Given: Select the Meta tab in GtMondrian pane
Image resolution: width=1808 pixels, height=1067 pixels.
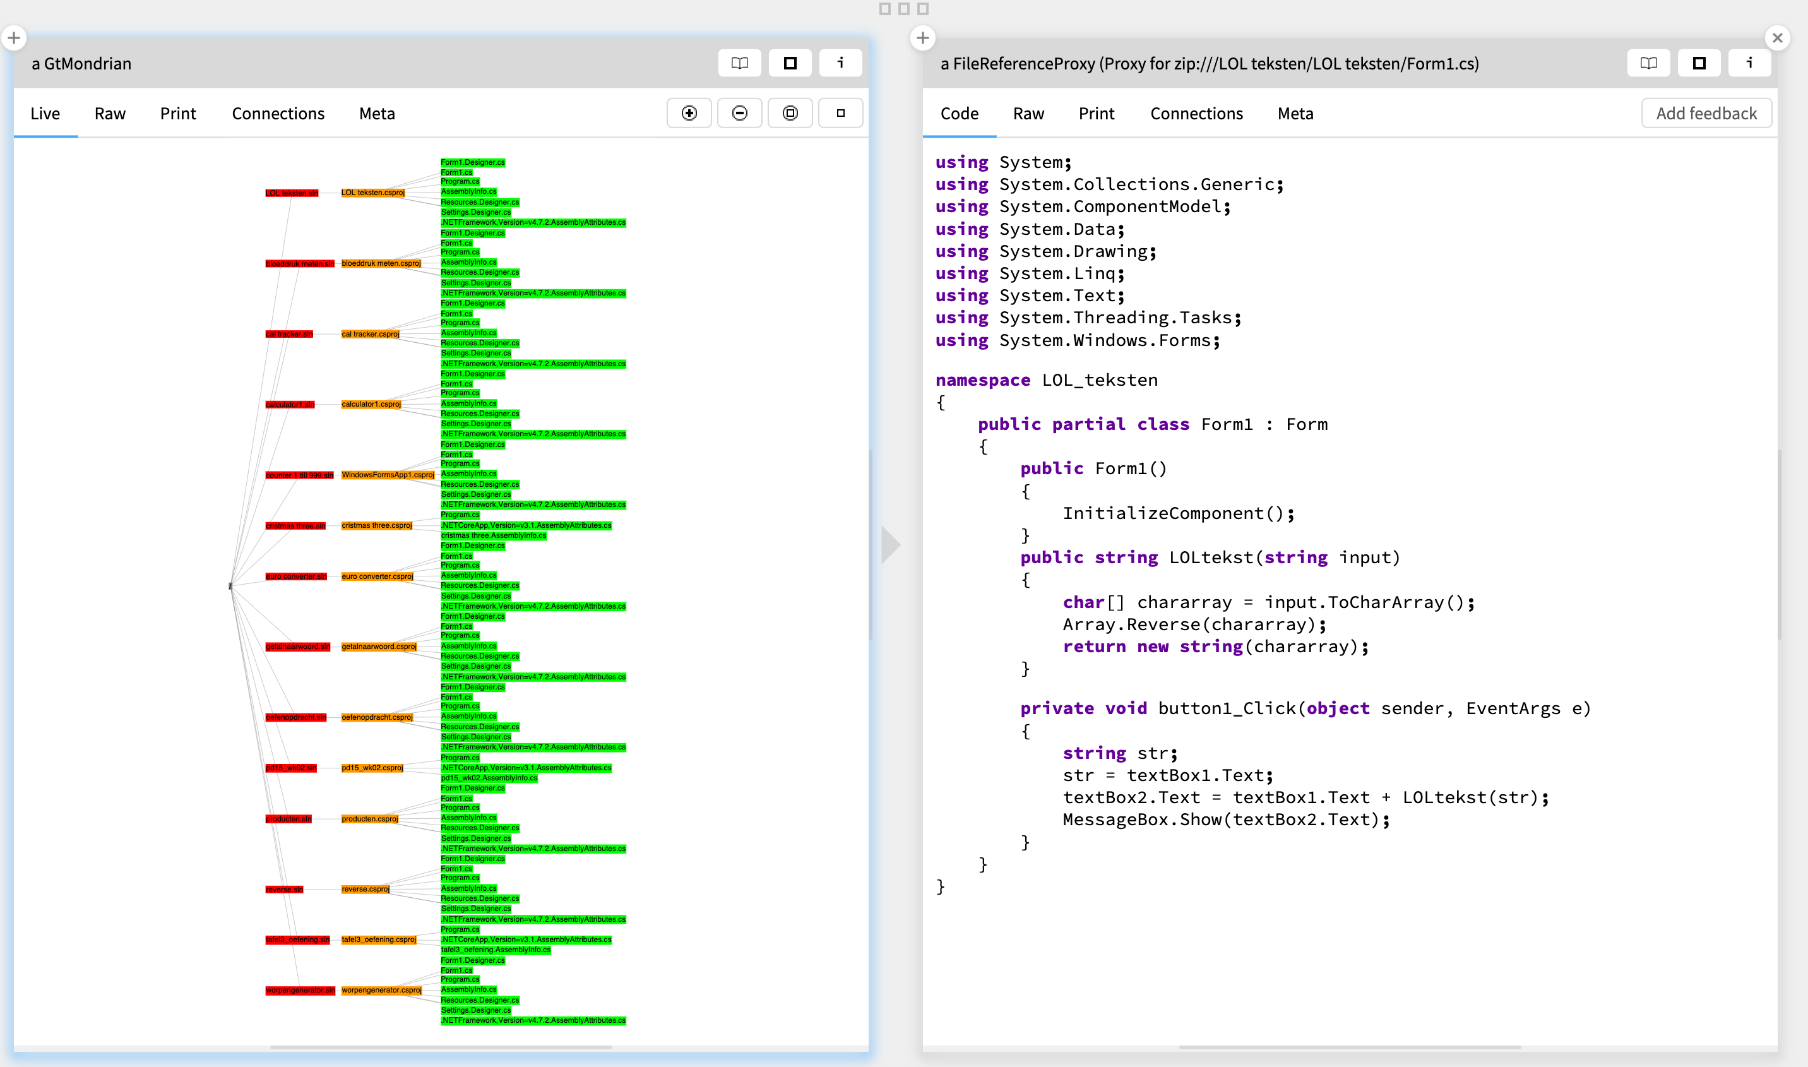Looking at the screenshot, I should pos(377,114).
